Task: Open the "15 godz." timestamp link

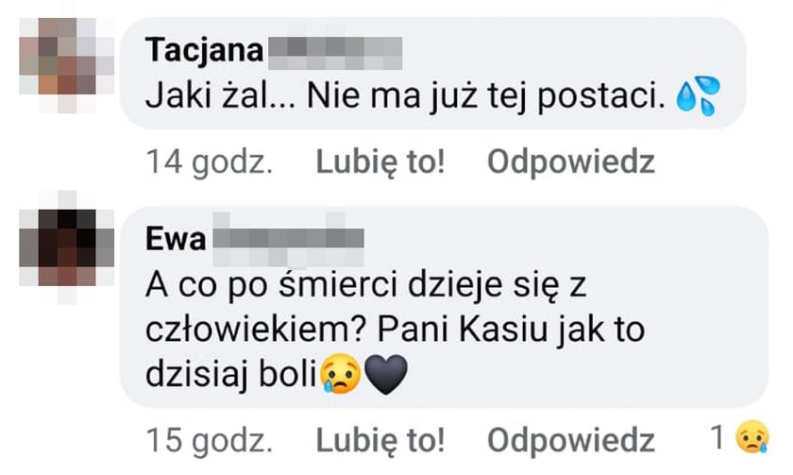Action: tap(210, 440)
